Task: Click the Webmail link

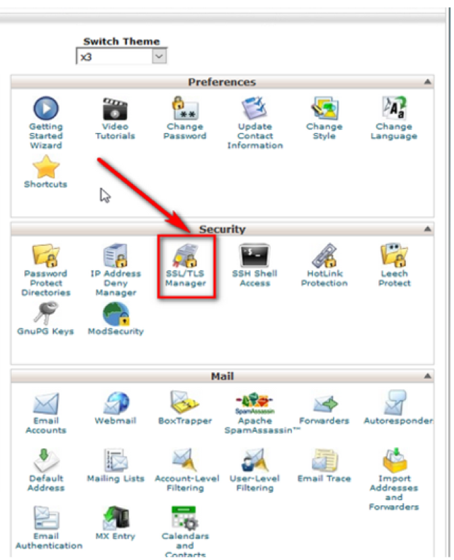Action: click(116, 420)
